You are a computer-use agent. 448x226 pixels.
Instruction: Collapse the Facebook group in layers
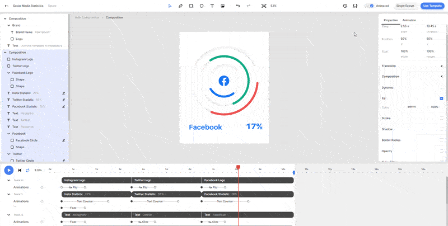8,134
